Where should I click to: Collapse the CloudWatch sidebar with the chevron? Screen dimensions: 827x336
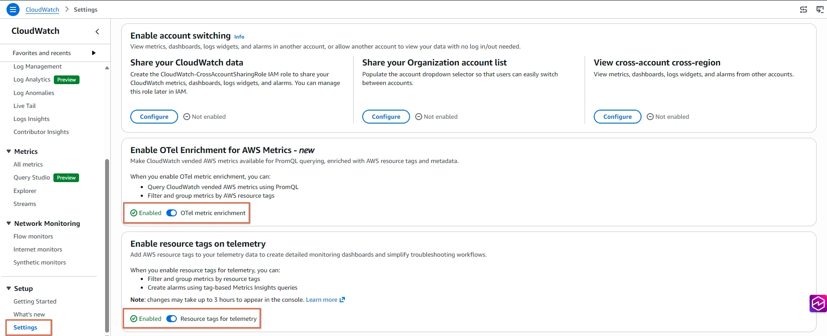[97, 31]
